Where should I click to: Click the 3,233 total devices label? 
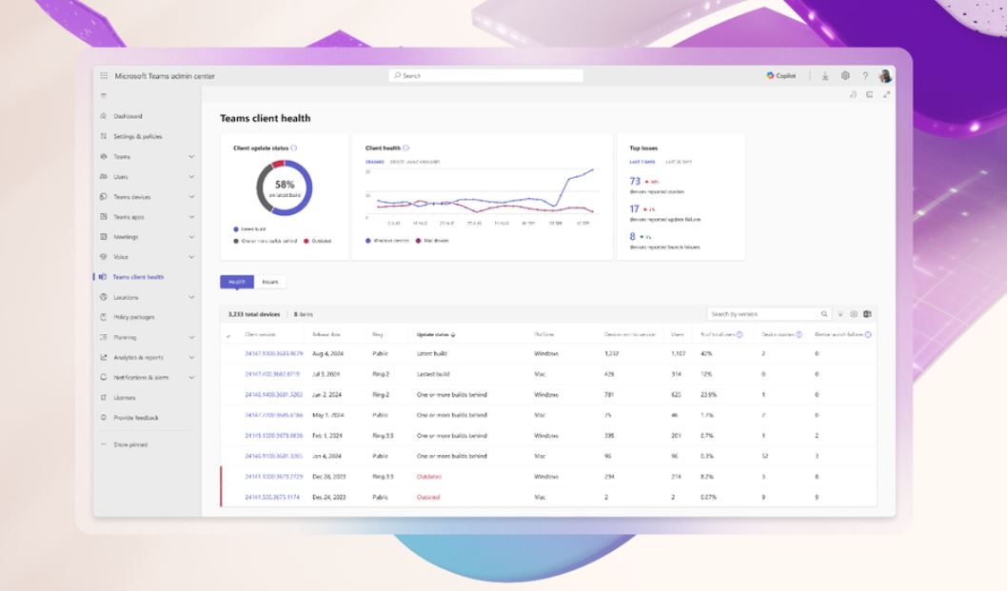[x=254, y=314]
